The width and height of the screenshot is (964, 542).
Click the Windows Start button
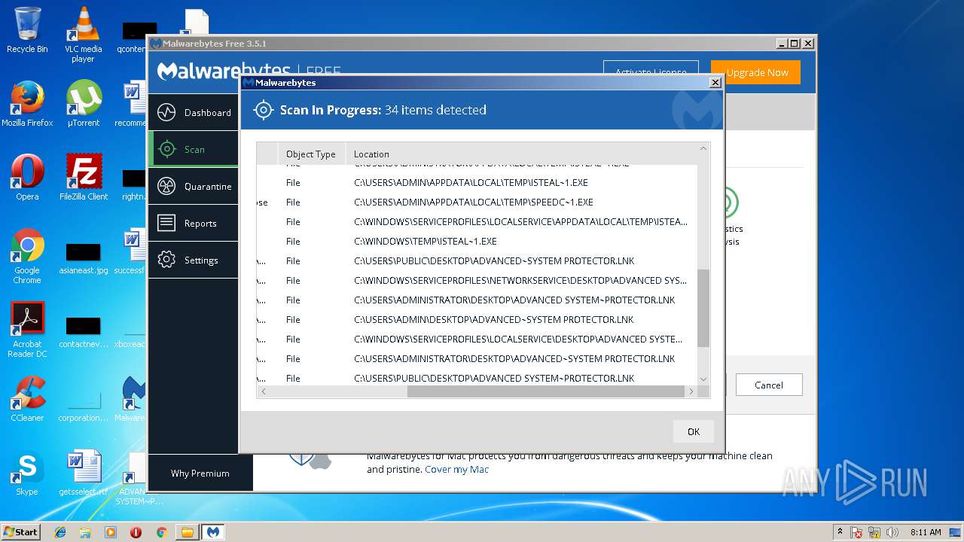(x=20, y=531)
